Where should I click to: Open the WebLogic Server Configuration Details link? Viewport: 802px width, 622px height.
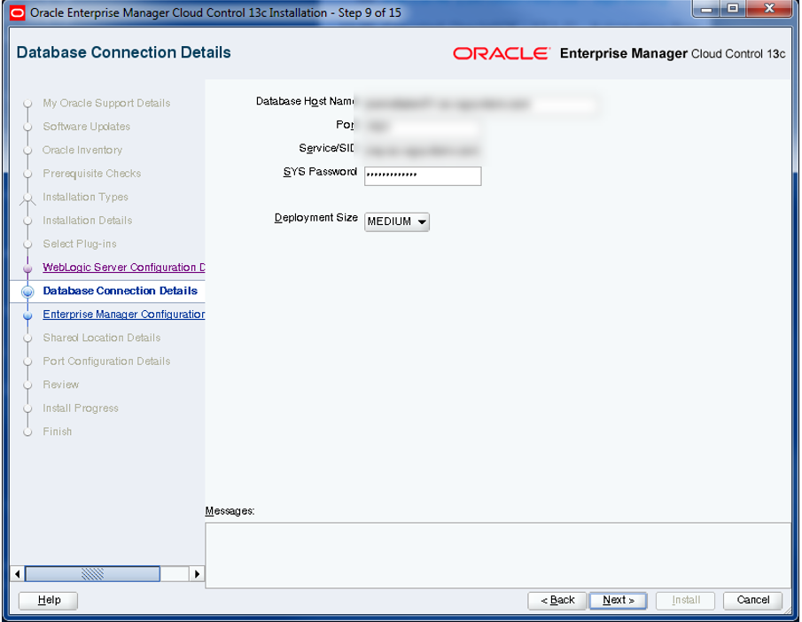(122, 268)
